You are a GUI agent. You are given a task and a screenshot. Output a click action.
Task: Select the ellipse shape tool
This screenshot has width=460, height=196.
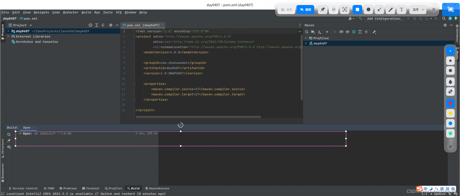(368, 10)
